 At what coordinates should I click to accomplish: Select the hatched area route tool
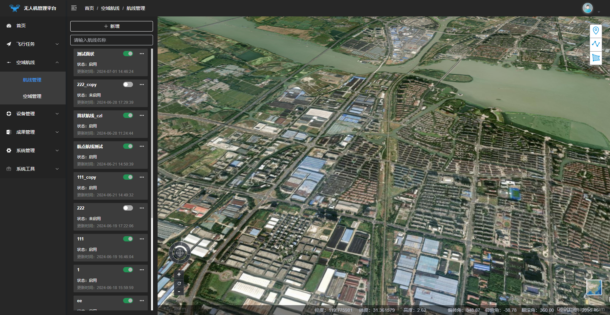coord(596,58)
